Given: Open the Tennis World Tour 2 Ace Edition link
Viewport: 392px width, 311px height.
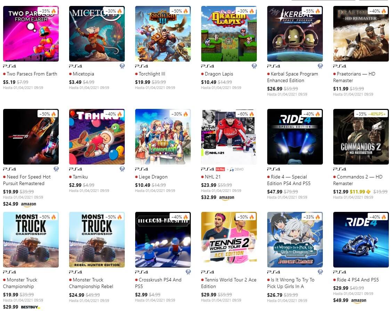Looking at the screenshot, I should (x=228, y=283).
